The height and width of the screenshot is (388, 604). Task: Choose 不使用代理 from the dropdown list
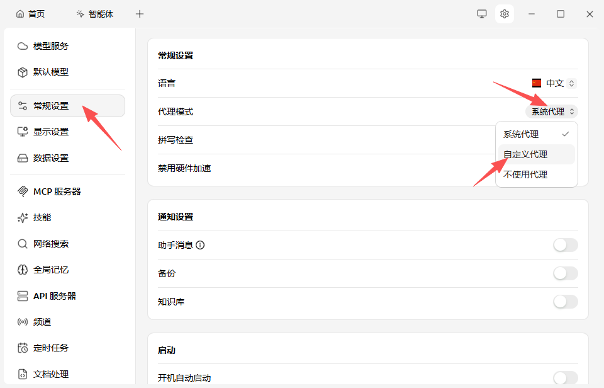click(x=536, y=174)
